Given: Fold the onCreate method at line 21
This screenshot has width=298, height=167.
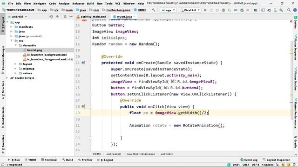Looking at the screenshot, I should pos(91,63).
